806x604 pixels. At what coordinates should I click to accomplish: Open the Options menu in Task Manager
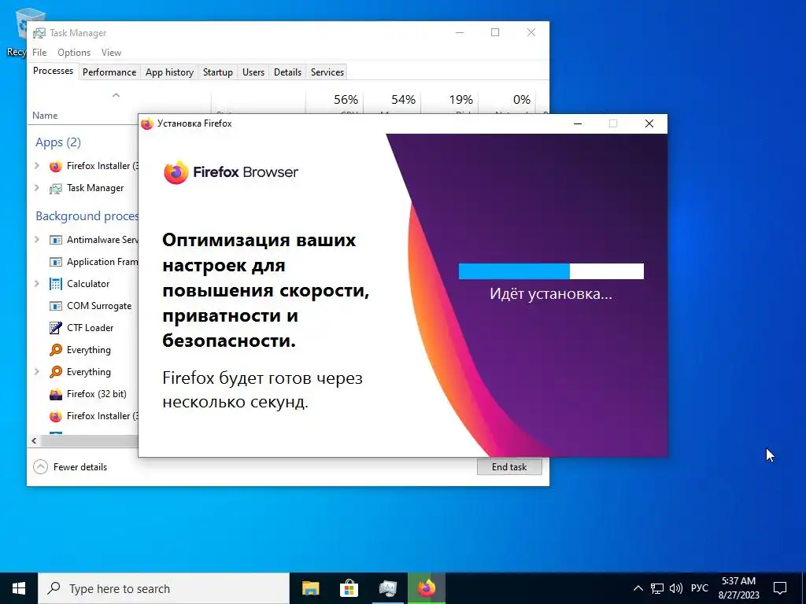point(74,53)
